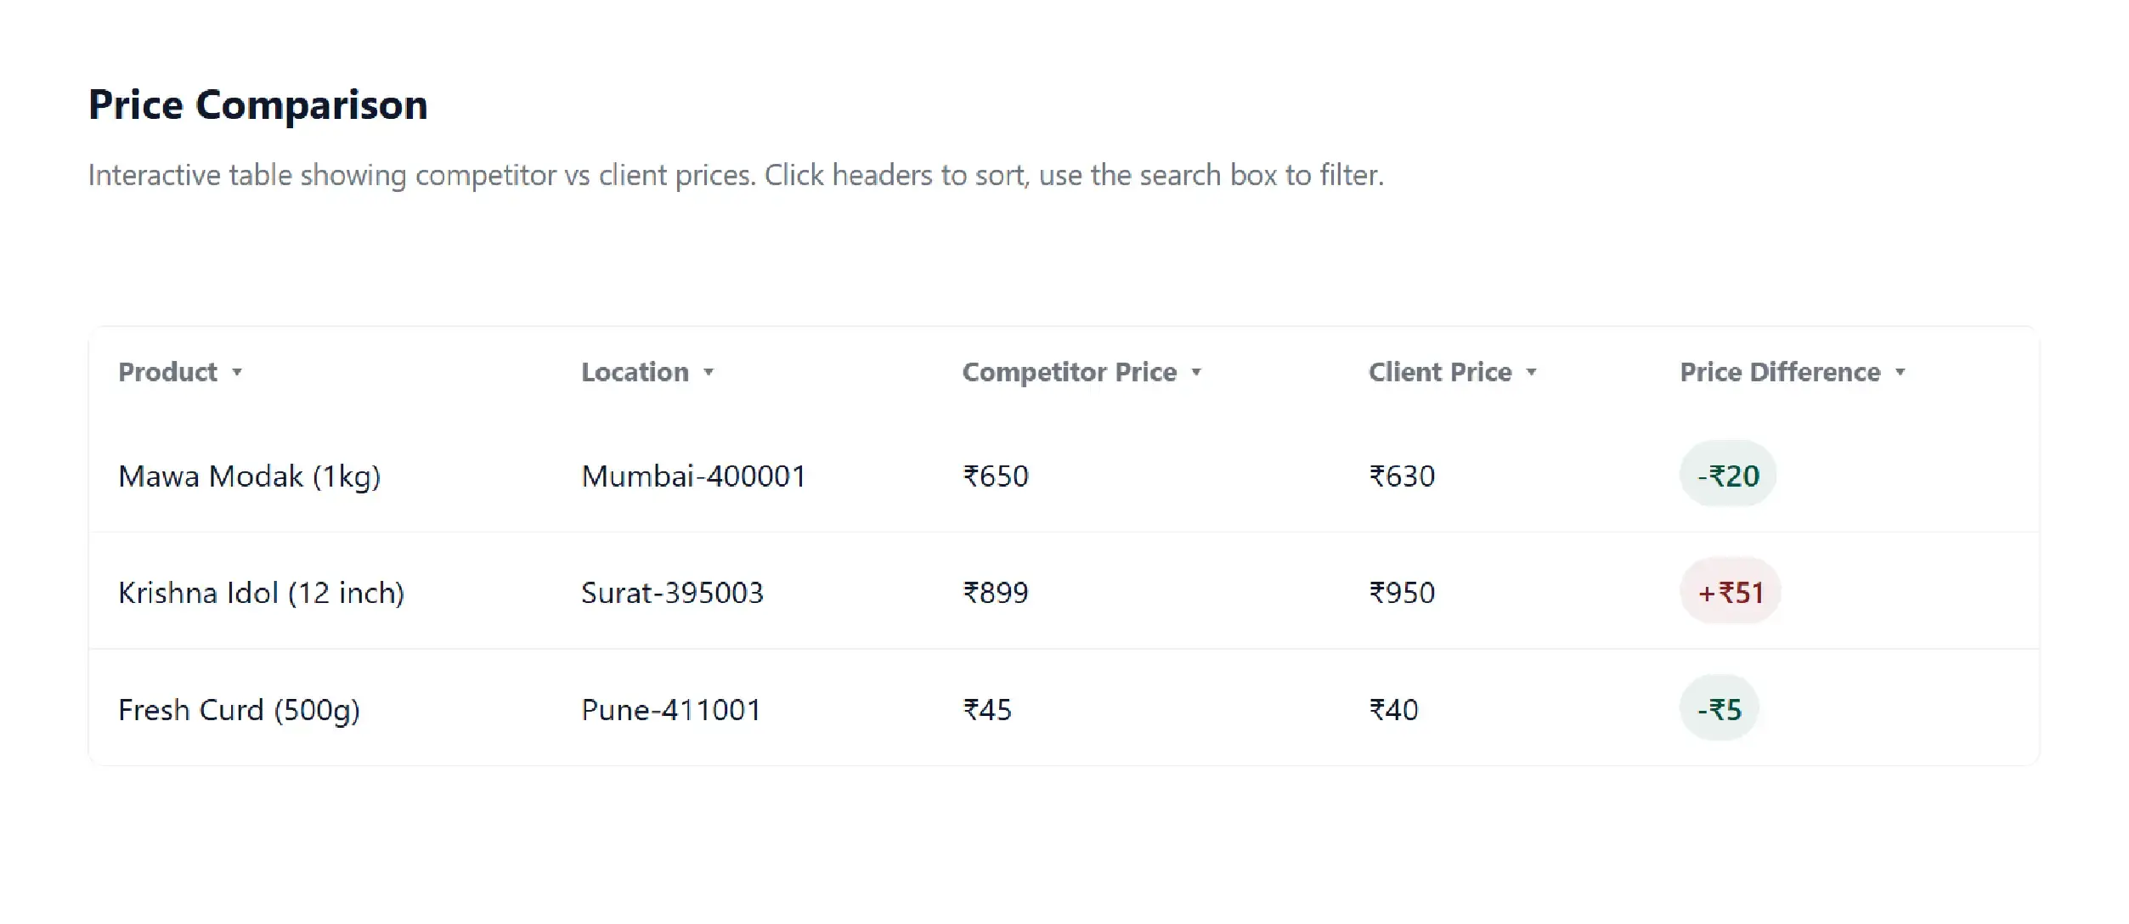
Task: Click the Client Price sort arrow
Action: (1531, 372)
